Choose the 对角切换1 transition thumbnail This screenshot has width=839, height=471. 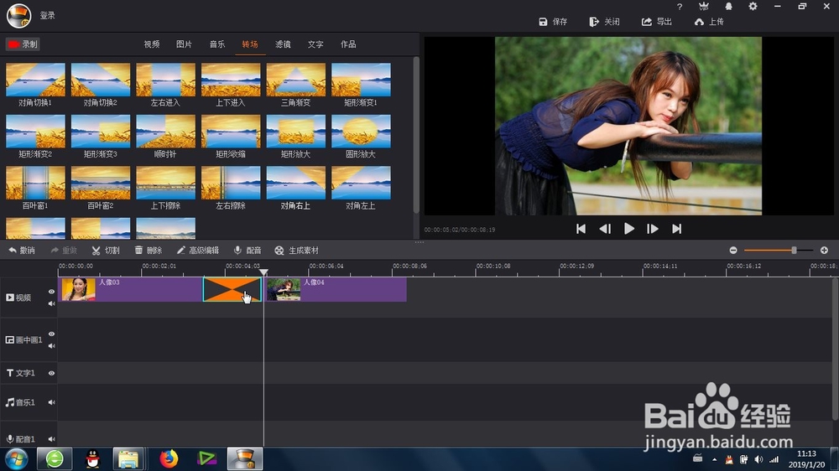coord(35,80)
